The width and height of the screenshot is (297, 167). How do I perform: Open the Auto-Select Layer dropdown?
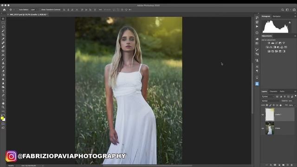tap(33, 10)
